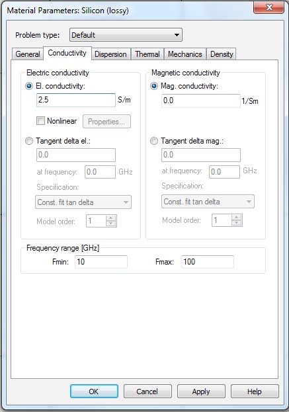Open the Dispersion tab
The height and width of the screenshot is (412, 289).
[110, 54]
